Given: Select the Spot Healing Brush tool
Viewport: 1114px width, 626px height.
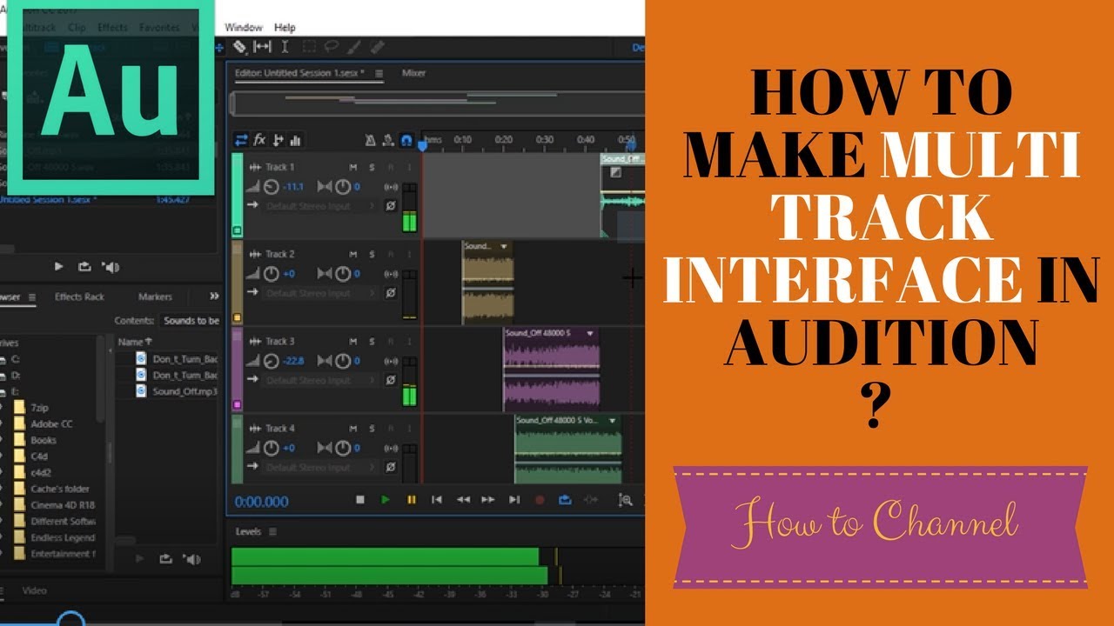Looking at the screenshot, I should pos(378,47).
